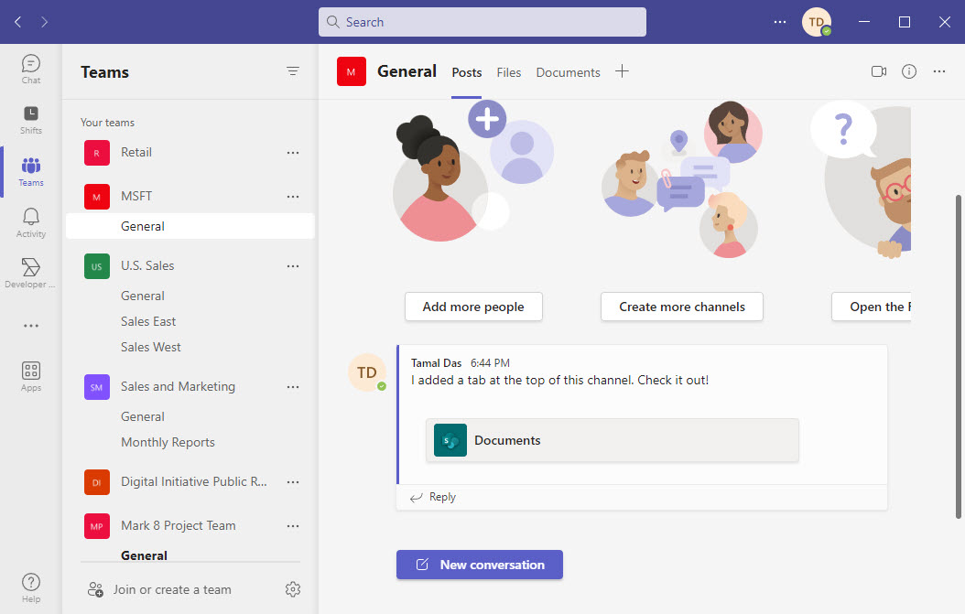This screenshot has width=965, height=614.
Task: Click Add more people button
Action: [473, 307]
